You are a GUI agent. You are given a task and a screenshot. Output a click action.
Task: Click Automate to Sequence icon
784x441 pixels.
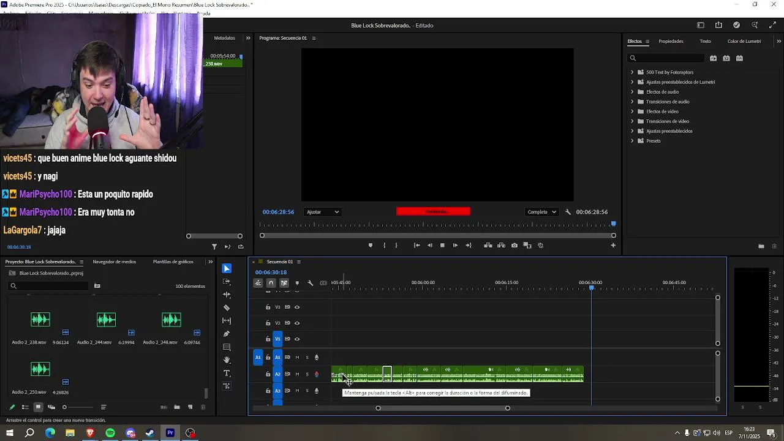pyautogui.click(x=164, y=407)
